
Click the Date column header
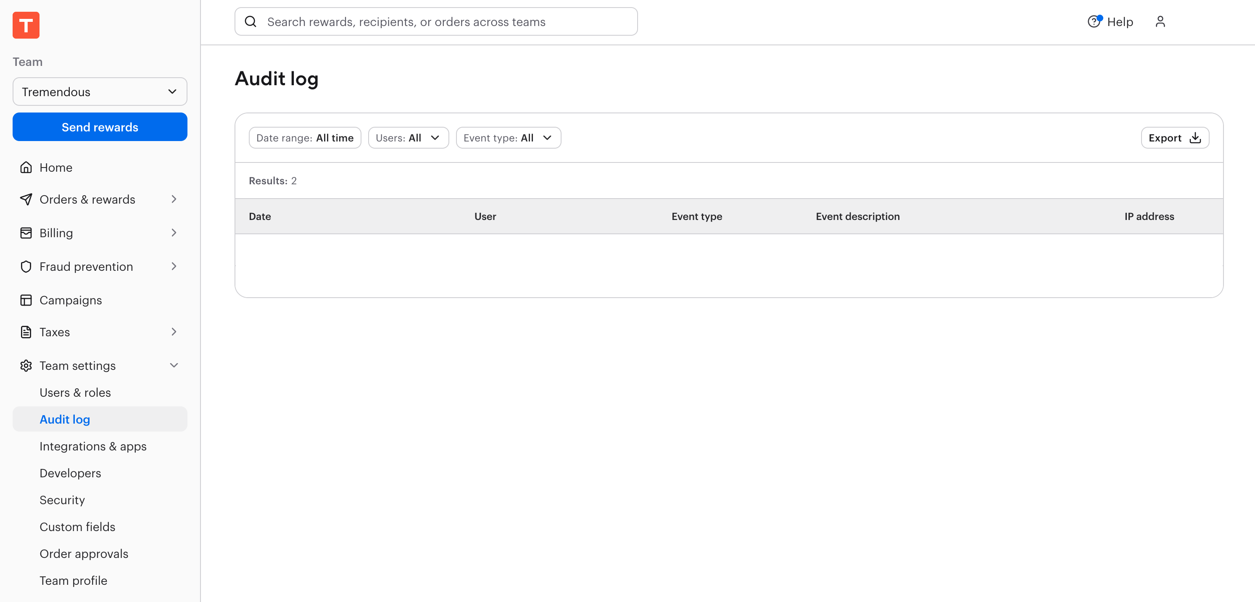(260, 216)
